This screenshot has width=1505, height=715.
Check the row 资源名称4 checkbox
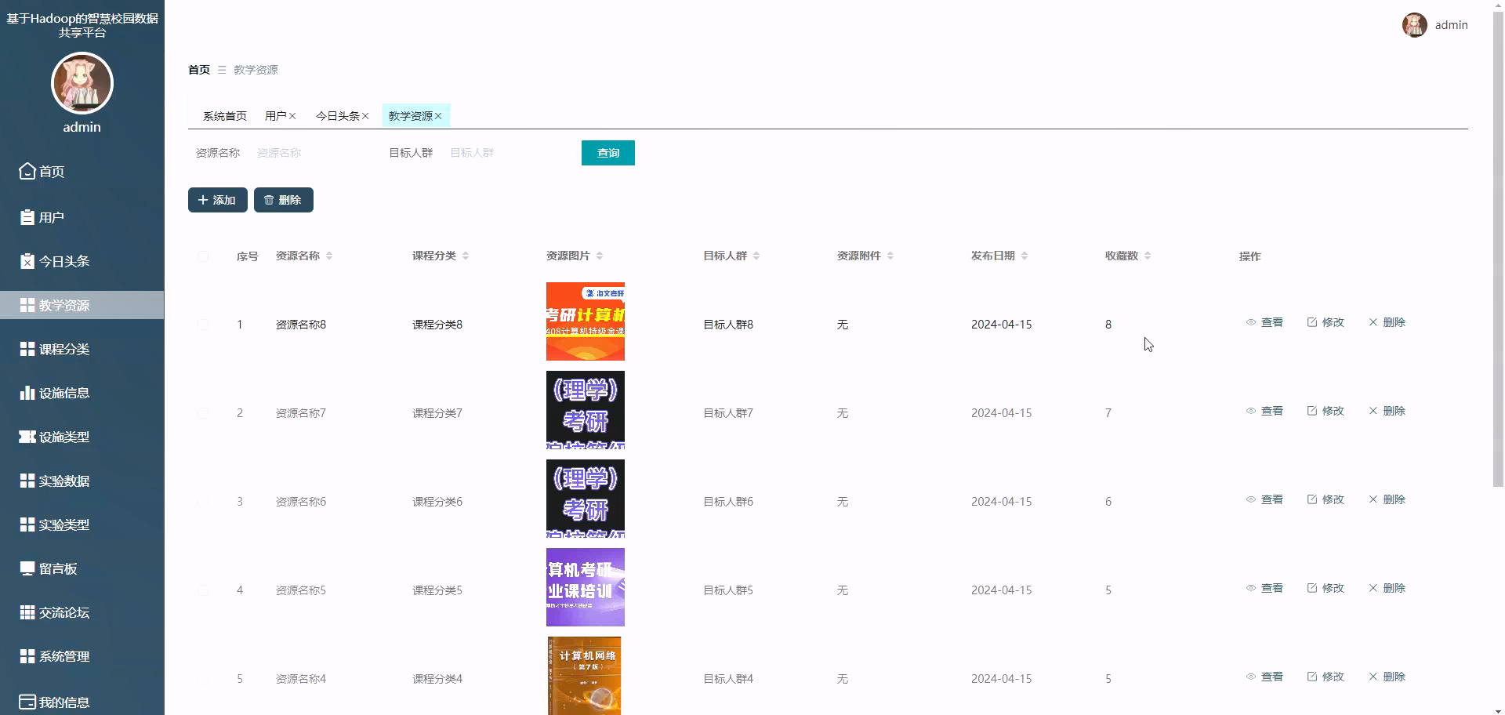pos(203,679)
